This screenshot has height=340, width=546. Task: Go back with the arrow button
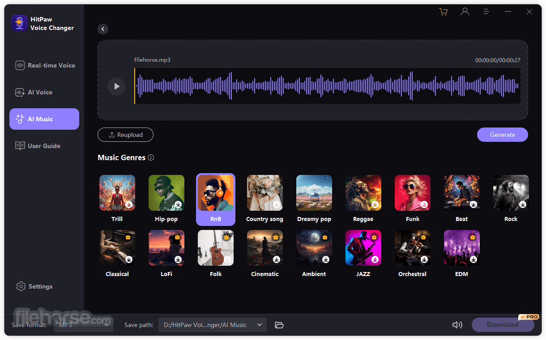pyautogui.click(x=103, y=29)
